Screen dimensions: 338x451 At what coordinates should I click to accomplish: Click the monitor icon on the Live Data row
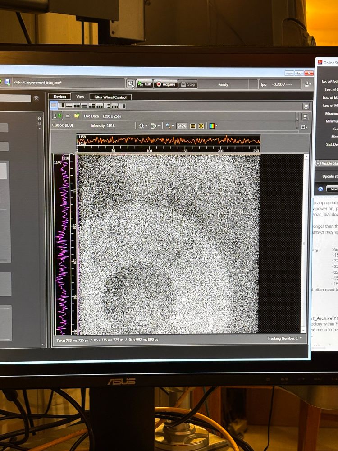click(305, 116)
